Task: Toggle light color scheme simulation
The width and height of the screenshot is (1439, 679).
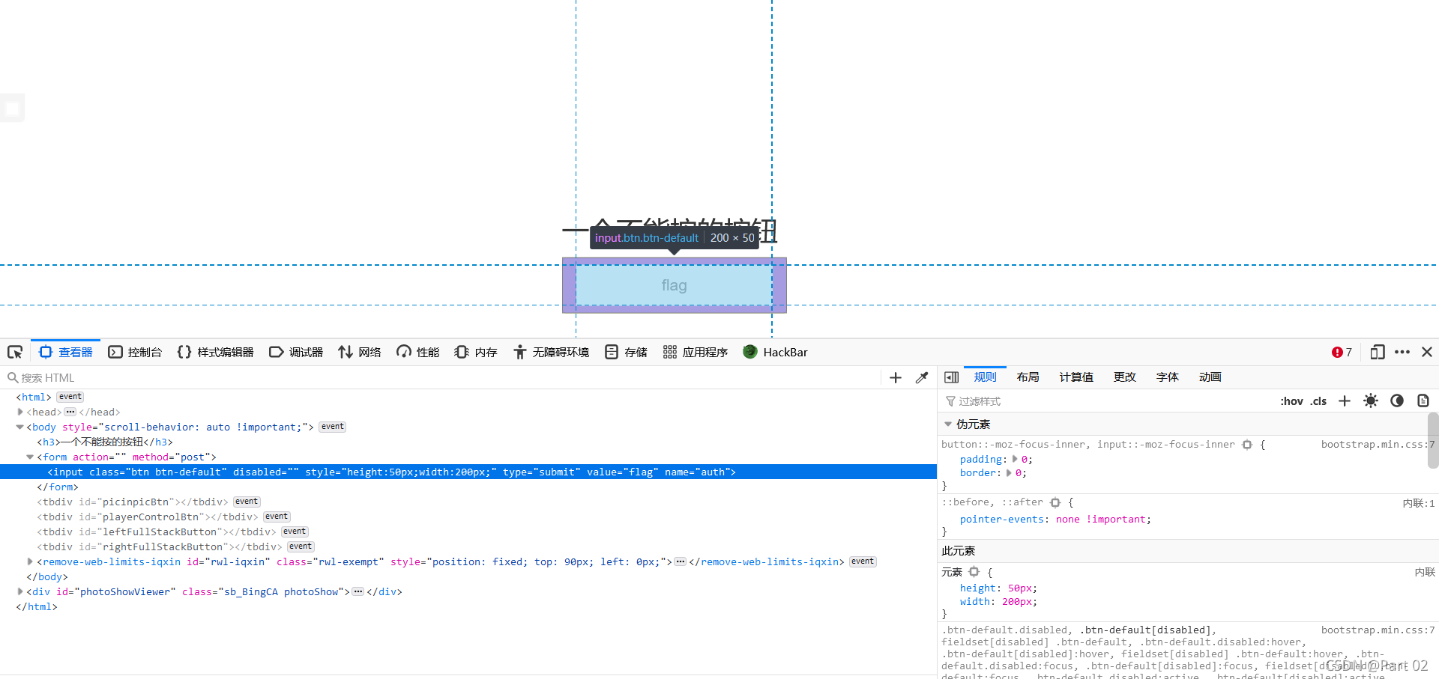Action: (1371, 401)
